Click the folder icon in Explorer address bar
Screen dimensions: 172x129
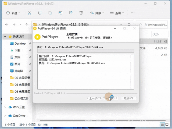click(x=35, y=24)
